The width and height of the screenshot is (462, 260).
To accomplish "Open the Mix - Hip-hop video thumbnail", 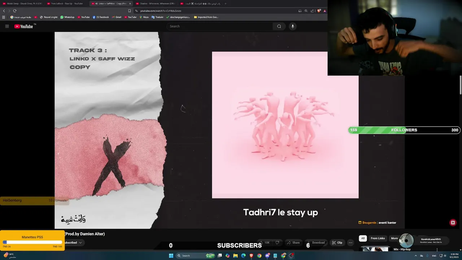I will pos(375,249).
